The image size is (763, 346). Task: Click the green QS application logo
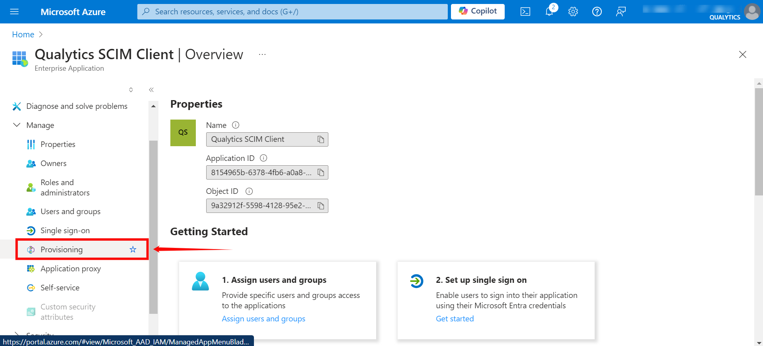pos(183,133)
